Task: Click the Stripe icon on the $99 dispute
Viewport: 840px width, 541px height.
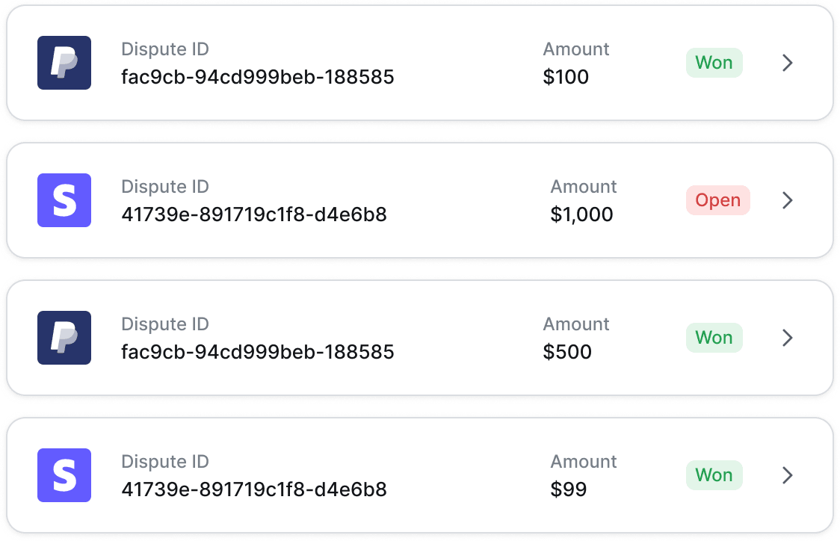Action: 64,475
